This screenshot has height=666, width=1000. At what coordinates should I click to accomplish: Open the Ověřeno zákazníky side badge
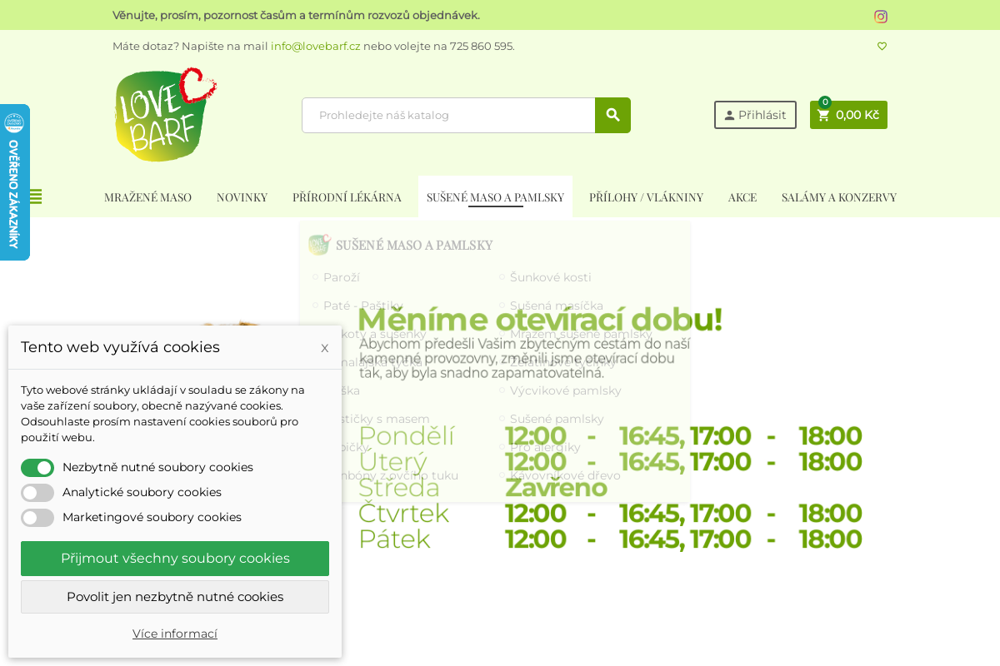pos(14,182)
